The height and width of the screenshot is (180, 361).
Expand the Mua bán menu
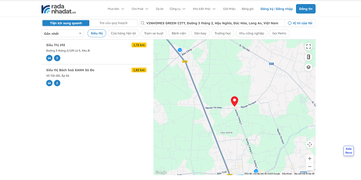click(116, 9)
